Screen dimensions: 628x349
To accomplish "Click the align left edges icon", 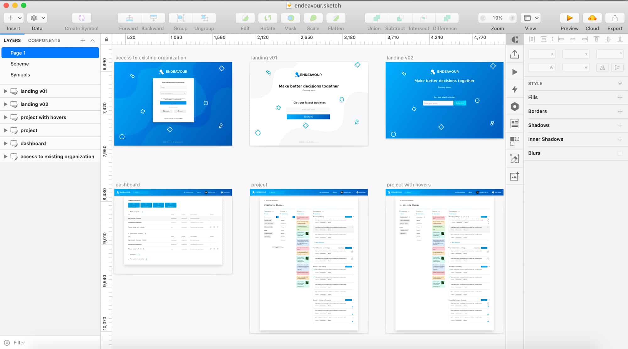I will point(561,39).
